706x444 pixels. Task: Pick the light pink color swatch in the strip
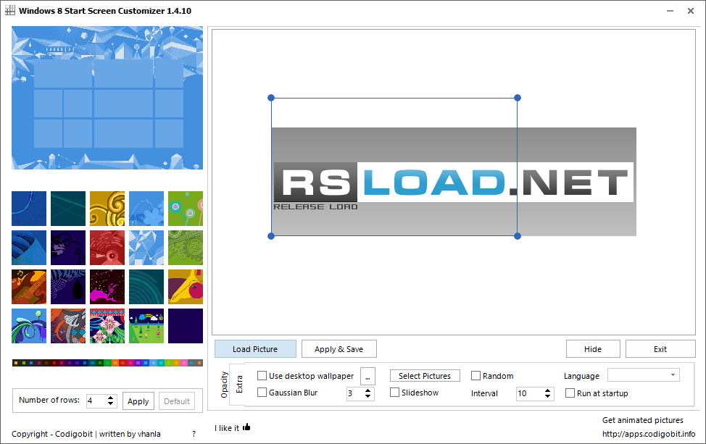184,363
